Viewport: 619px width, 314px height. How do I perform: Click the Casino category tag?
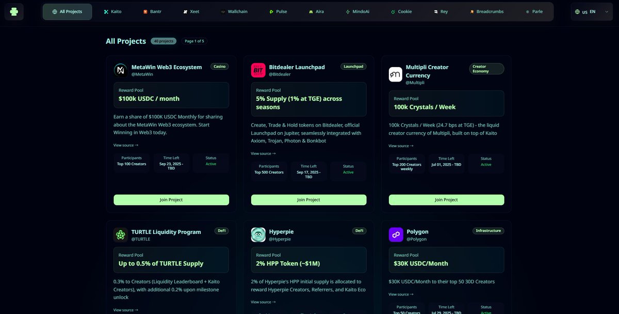click(x=219, y=66)
